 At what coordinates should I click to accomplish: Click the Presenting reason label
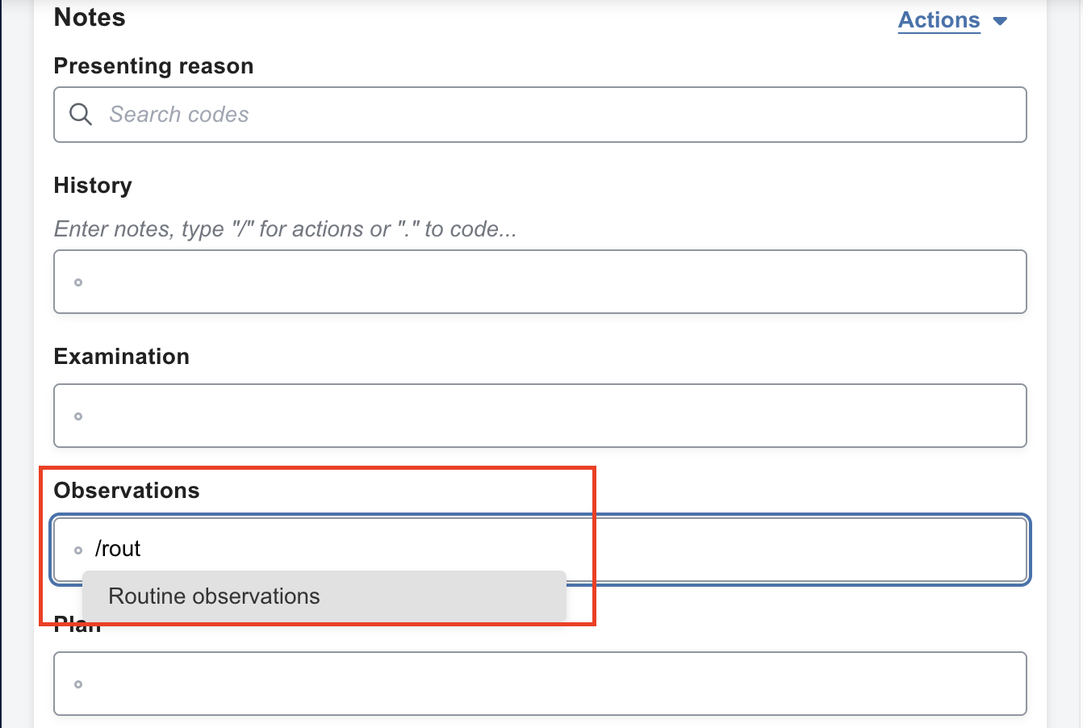pyautogui.click(x=153, y=66)
